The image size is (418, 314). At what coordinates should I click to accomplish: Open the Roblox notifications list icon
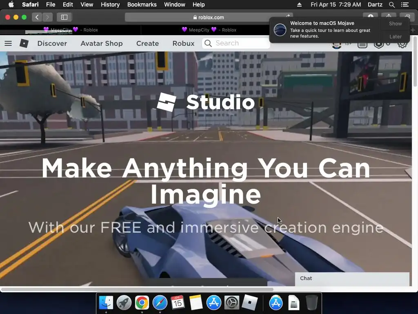pyautogui.click(x=362, y=45)
